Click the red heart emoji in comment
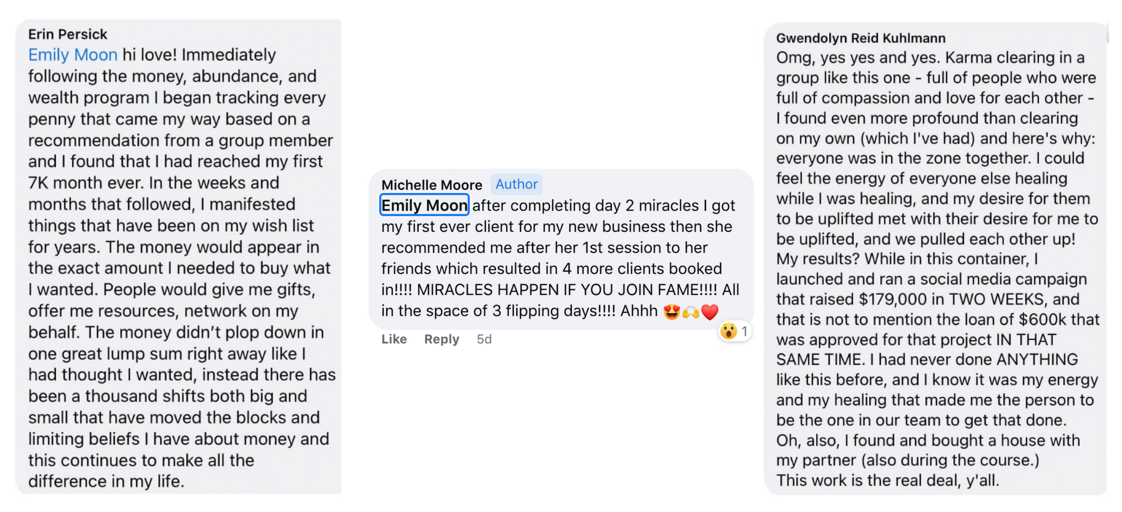Screen dimensions: 1122x512 tap(710, 311)
